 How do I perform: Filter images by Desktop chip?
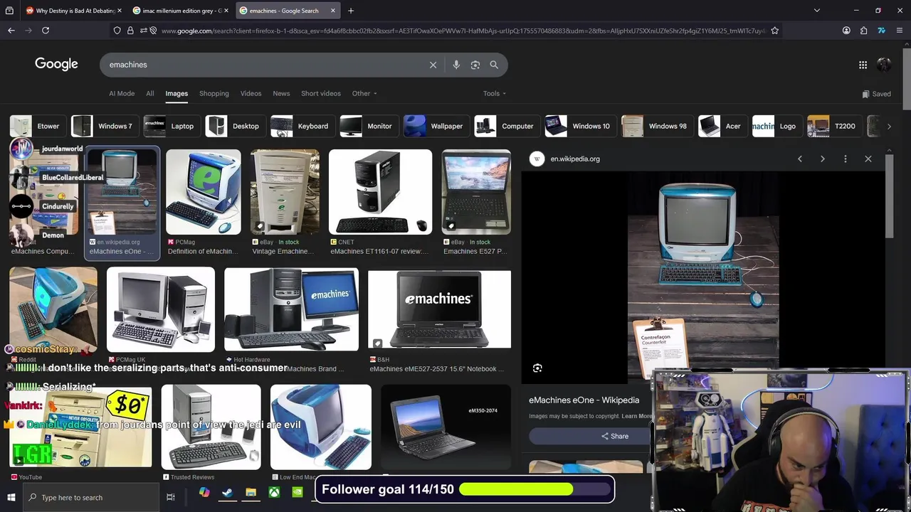[234, 126]
